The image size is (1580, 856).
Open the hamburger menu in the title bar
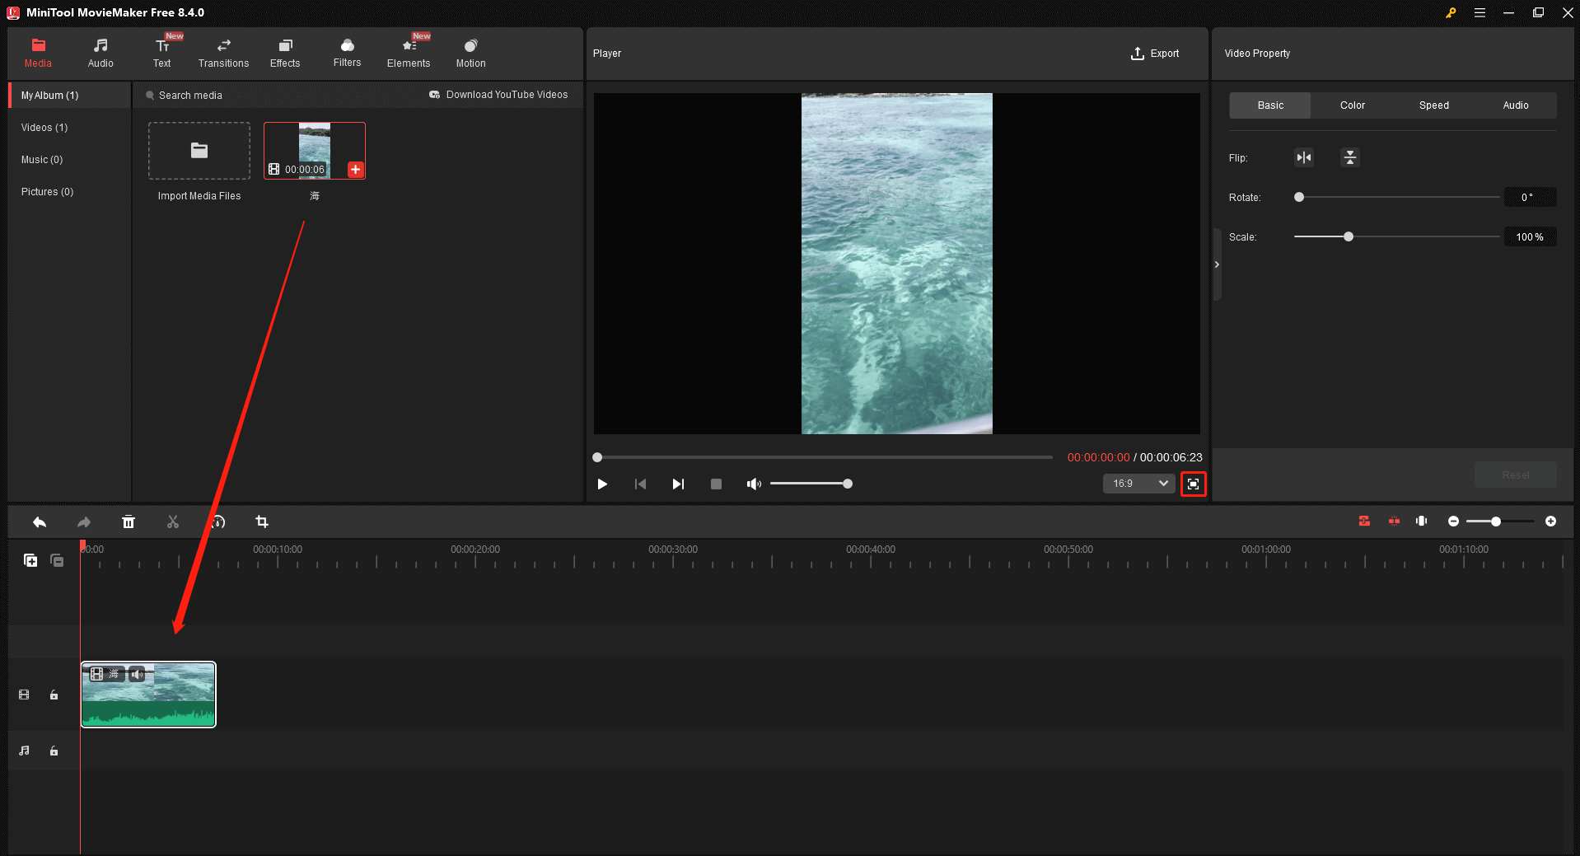[1479, 12]
